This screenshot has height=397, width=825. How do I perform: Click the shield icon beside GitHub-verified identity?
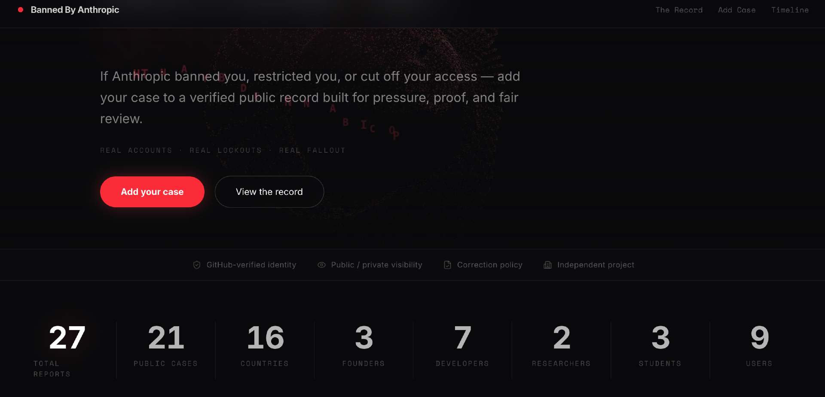click(197, 265)
